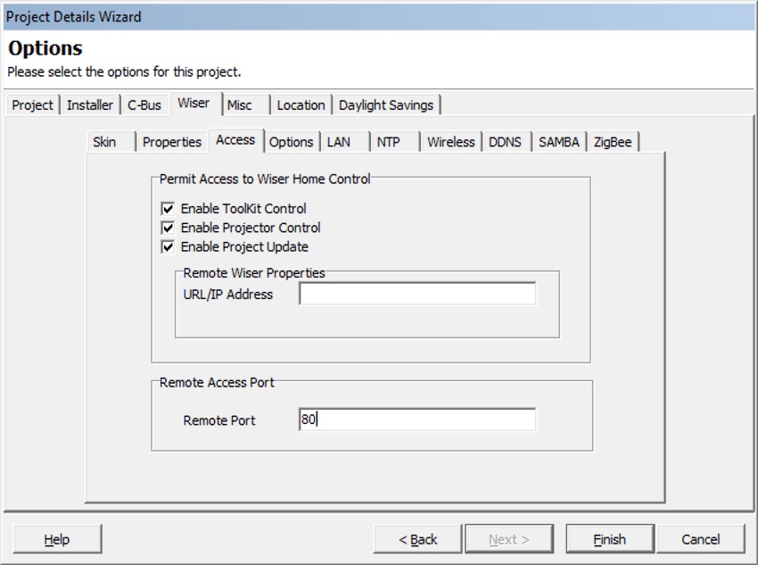Open the Daylight Savings tab
758x565 pixels.
coord(386,105)
